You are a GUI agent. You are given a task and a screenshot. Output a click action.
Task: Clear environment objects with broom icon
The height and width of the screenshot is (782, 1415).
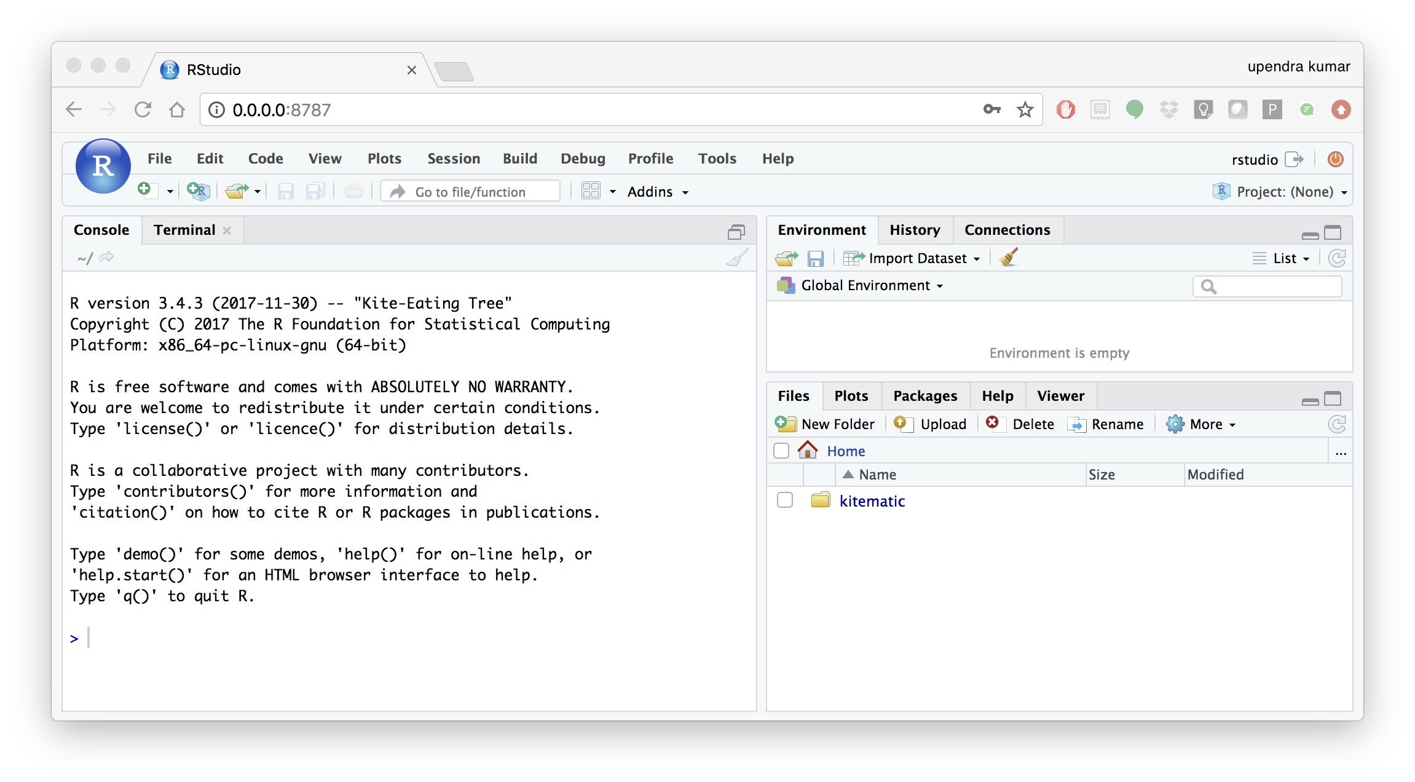coord(1008,258)
